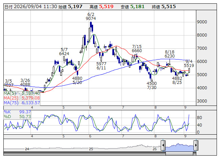Click month 8 label on stochastic chart axis
This screenshot has height=159, width=221.
click(x=155, y=136)
